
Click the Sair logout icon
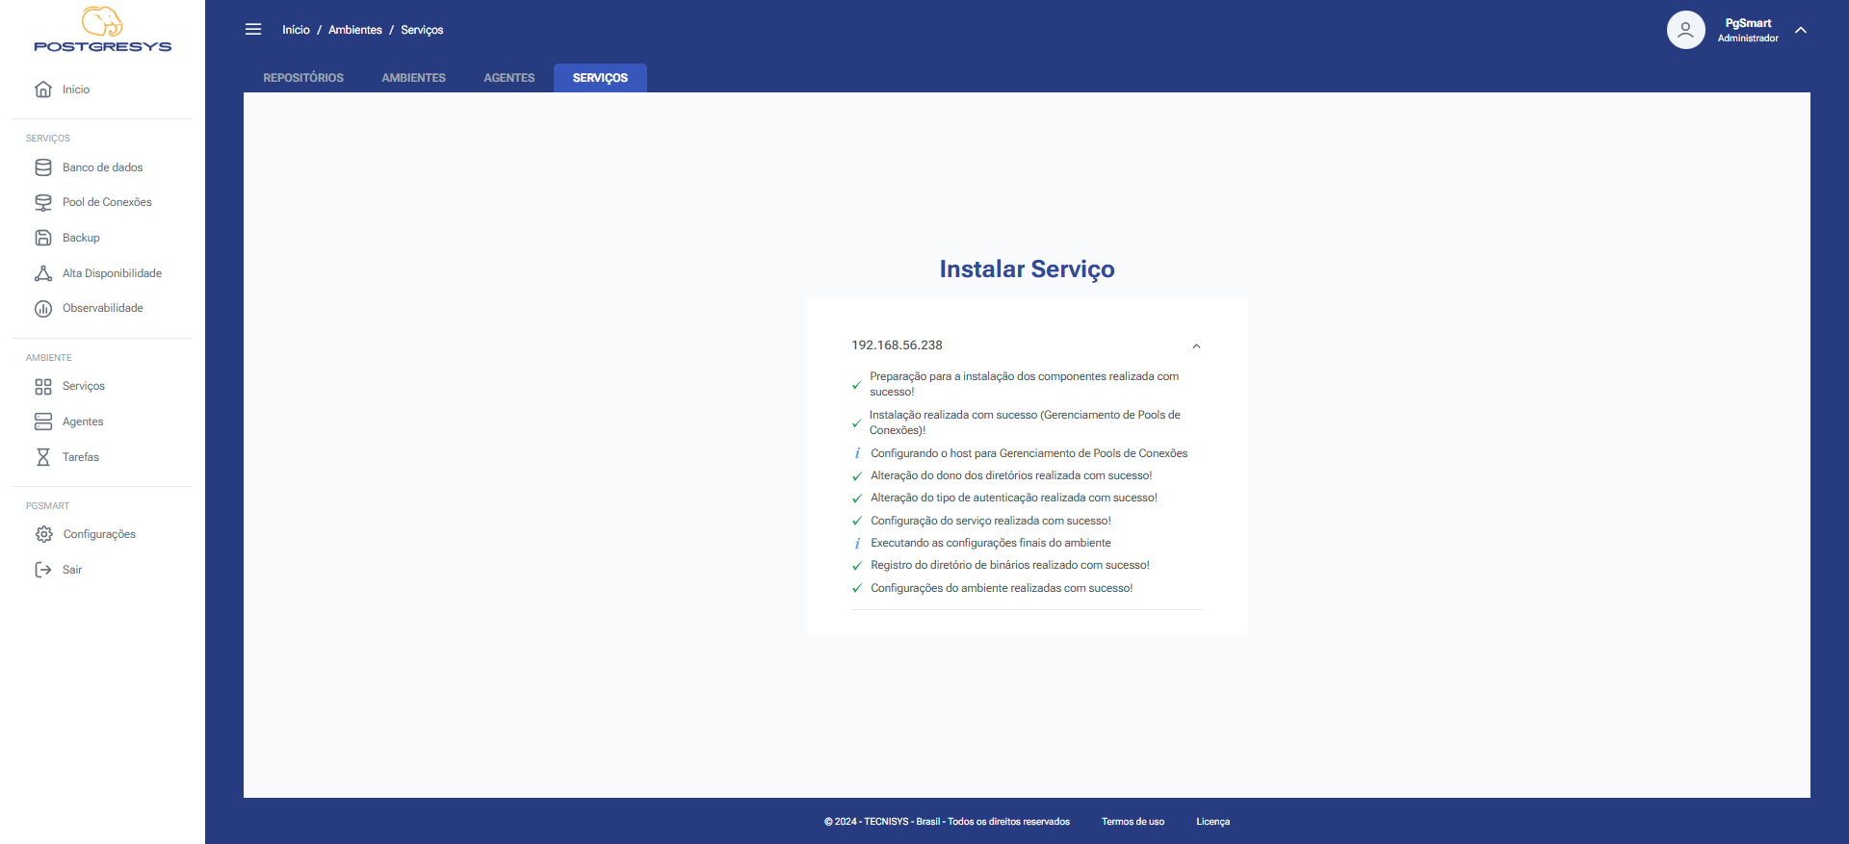[x=43, y=570]
